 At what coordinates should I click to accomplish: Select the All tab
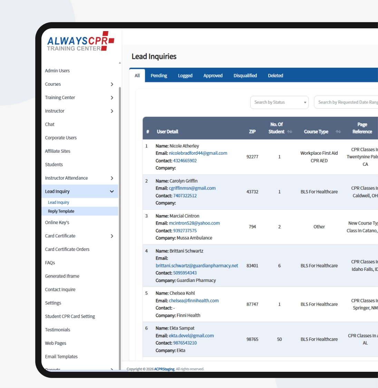[x=137, y=75]
